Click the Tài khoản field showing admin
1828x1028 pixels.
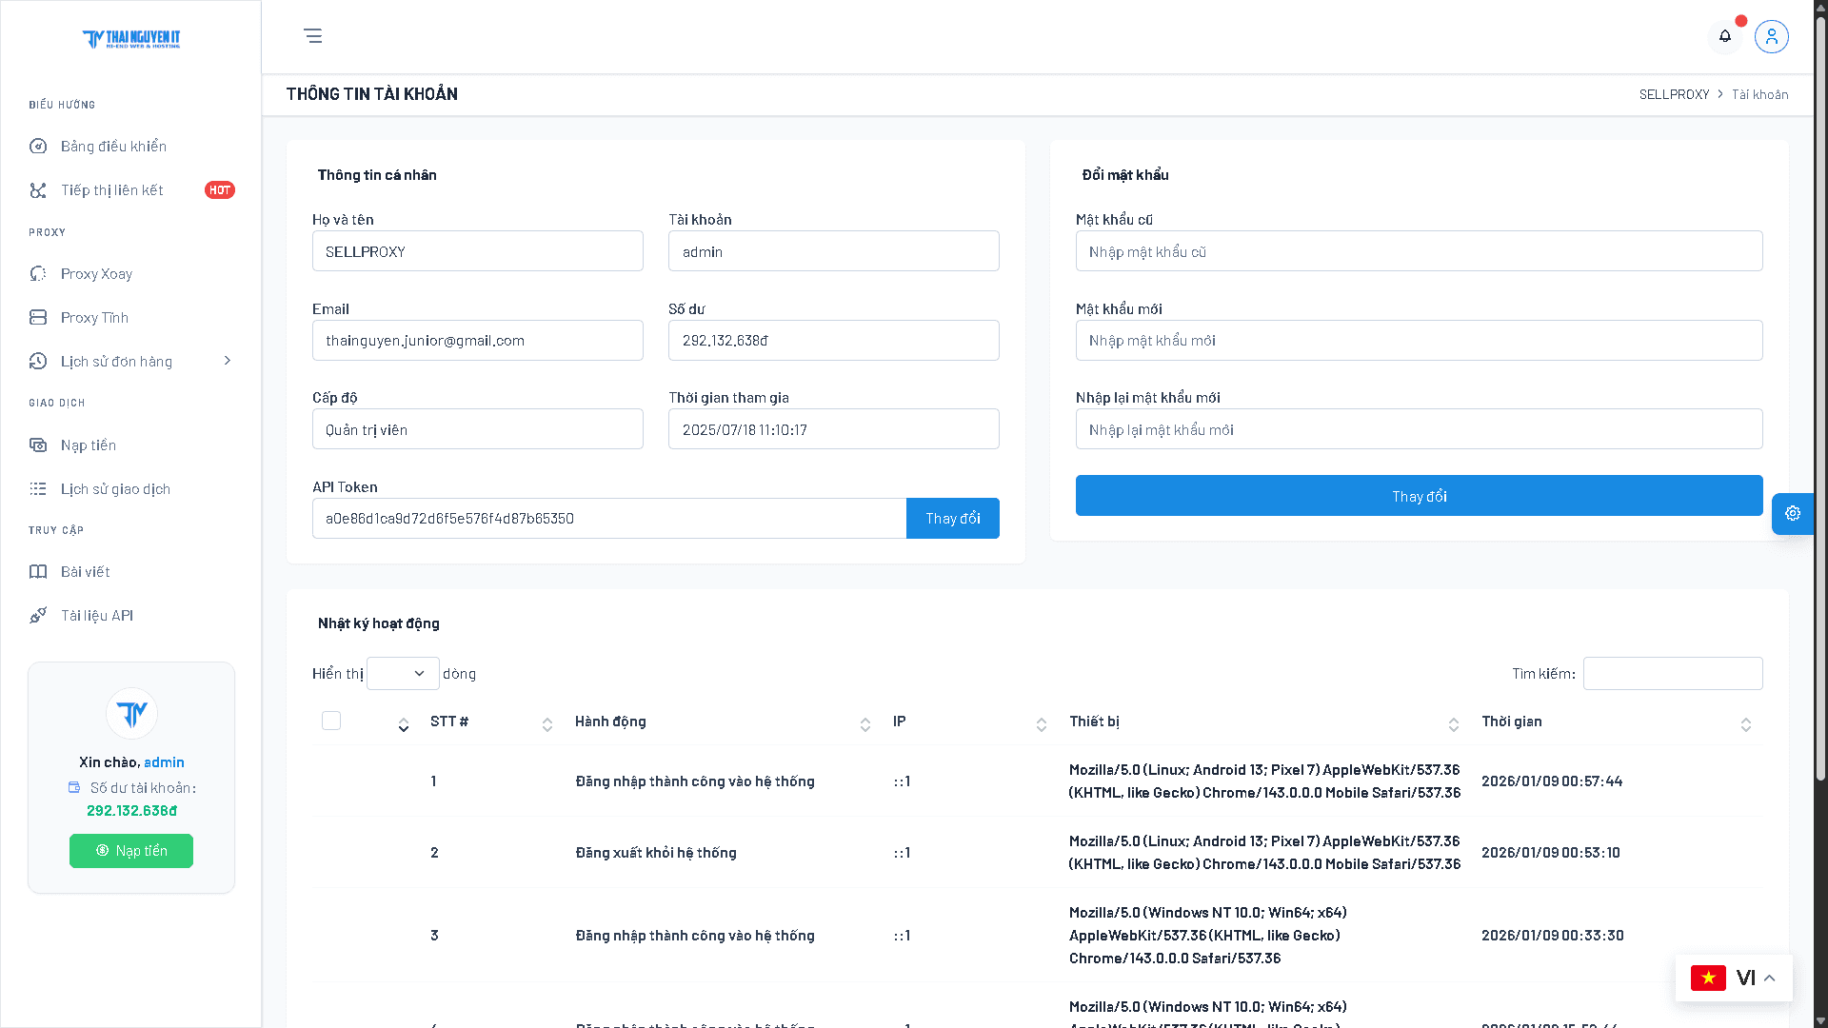pyautogui.click(x=834, y=251)
